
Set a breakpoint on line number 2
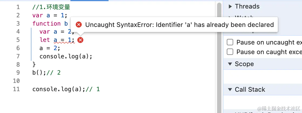pos(18,15)
